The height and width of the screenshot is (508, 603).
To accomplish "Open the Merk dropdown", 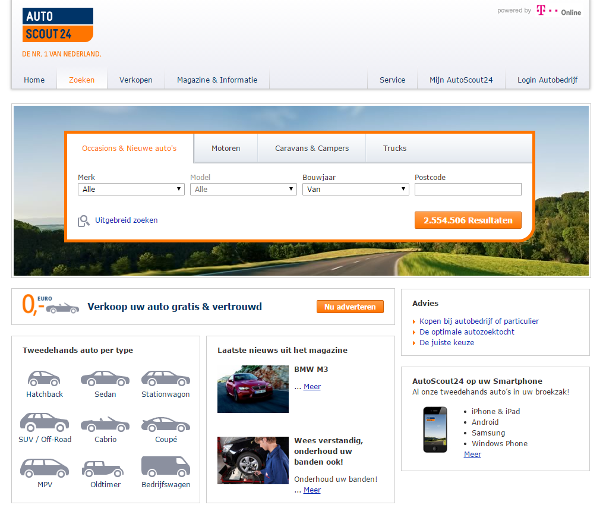I will pyautogui.click(x=131, y=189).
